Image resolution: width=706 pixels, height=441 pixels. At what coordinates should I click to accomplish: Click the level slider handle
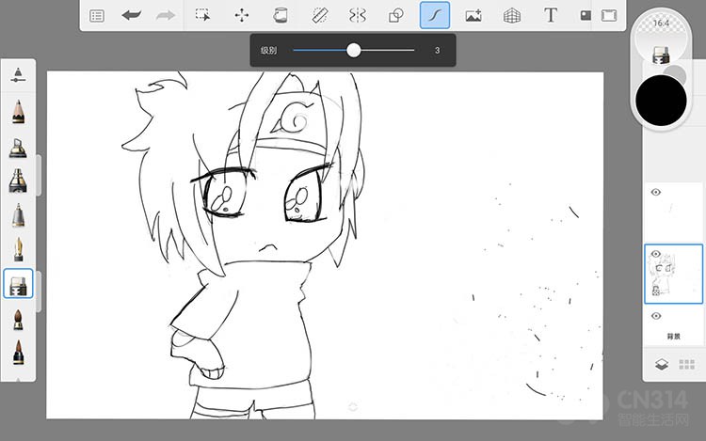point(353,51)
